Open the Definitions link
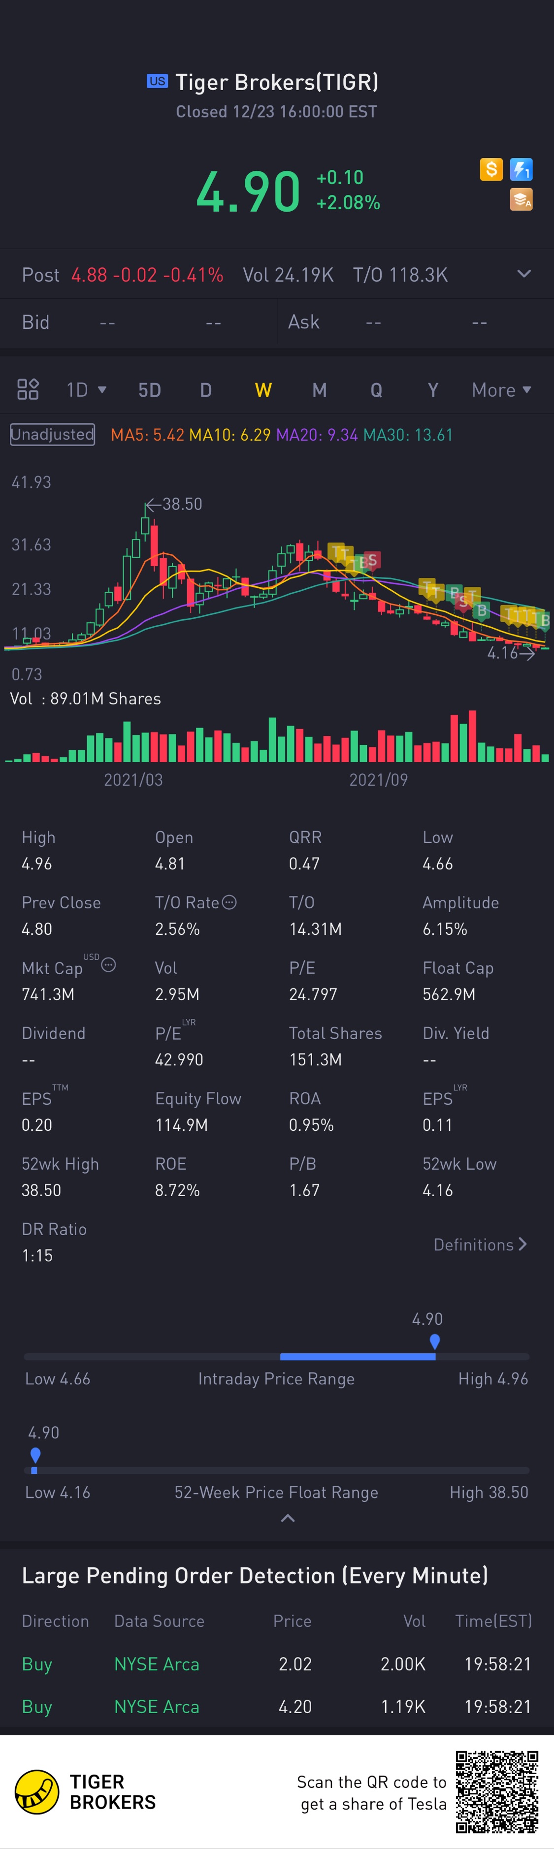 (479, 1244)
